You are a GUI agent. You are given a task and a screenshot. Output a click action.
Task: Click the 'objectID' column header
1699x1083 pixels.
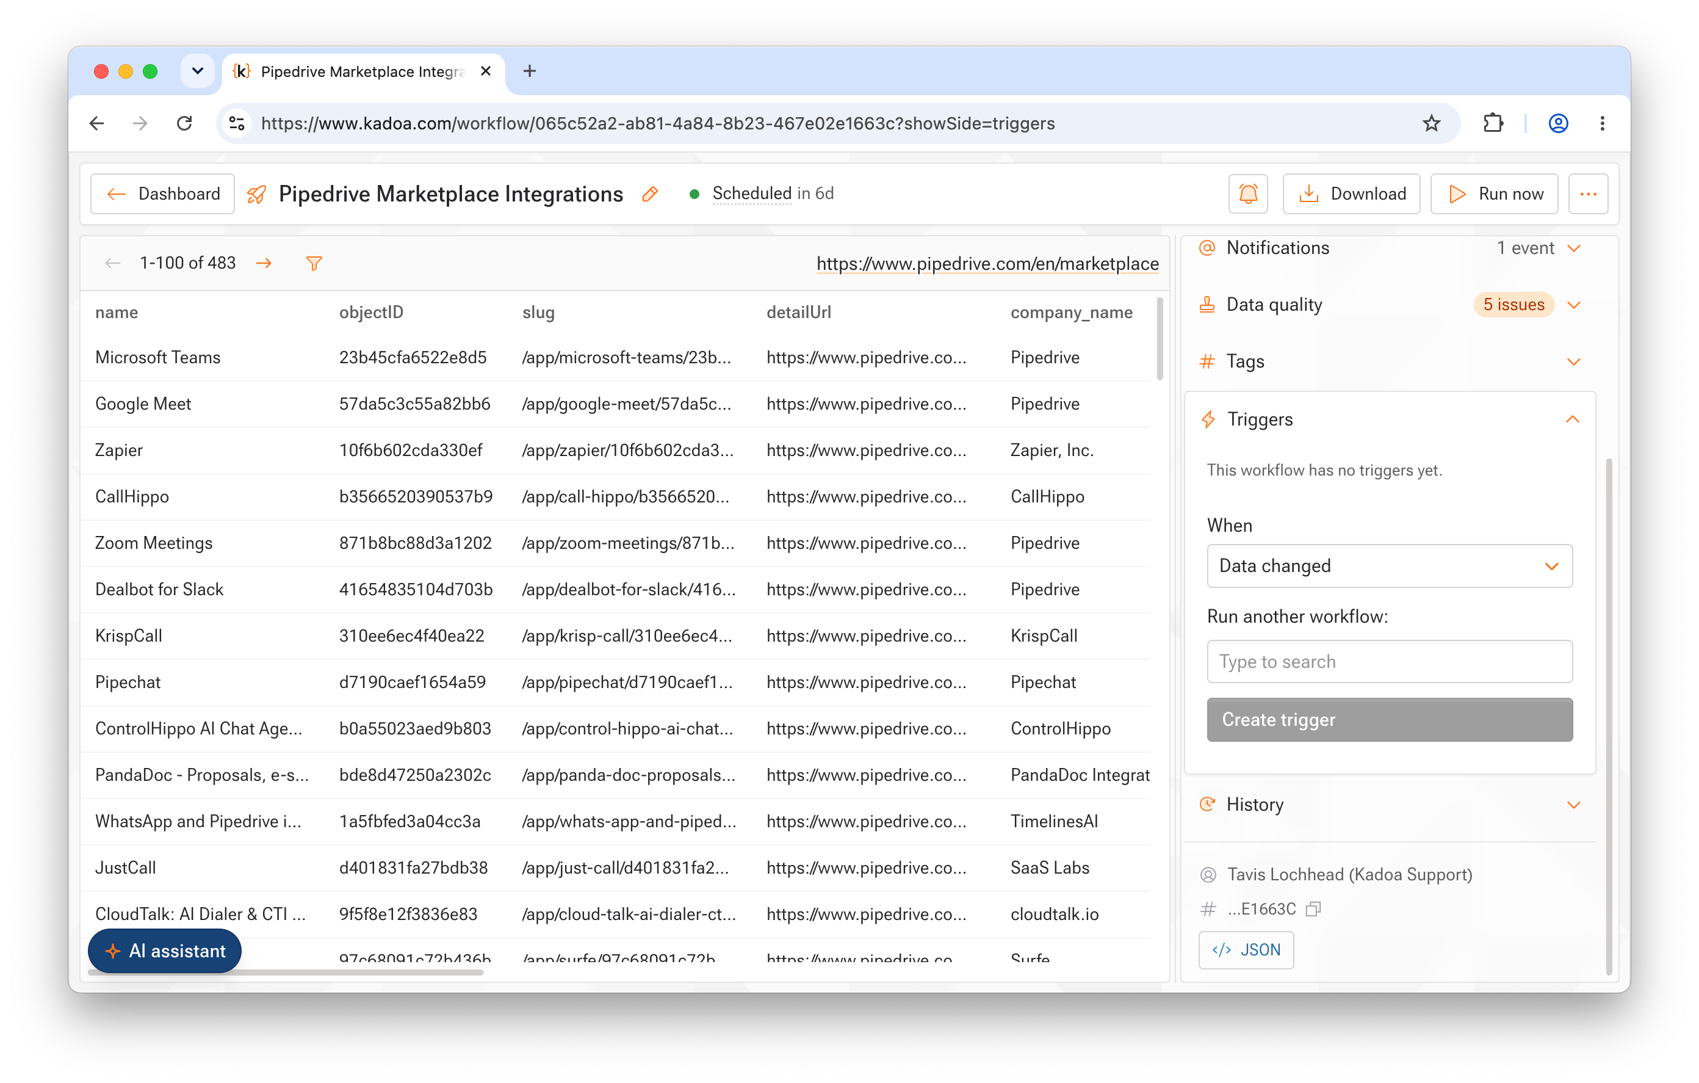[x=371, y=312]
